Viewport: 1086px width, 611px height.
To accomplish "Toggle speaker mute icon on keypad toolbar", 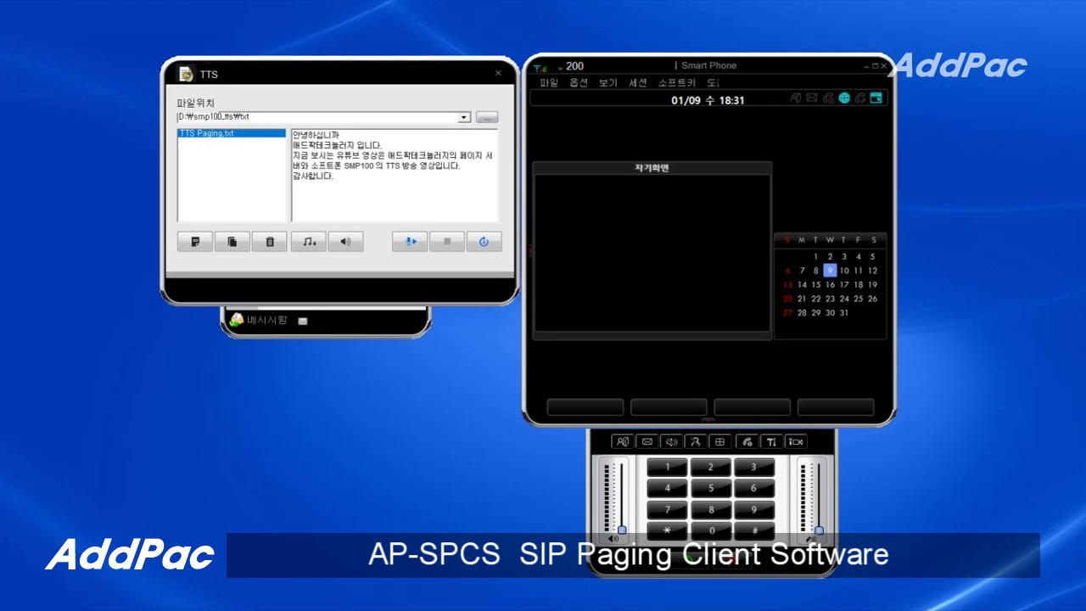I will (672, 441).
